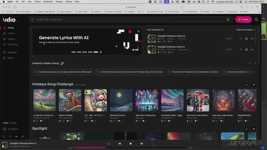Click the udio logo
267x150 pixels.
(9, 20)
